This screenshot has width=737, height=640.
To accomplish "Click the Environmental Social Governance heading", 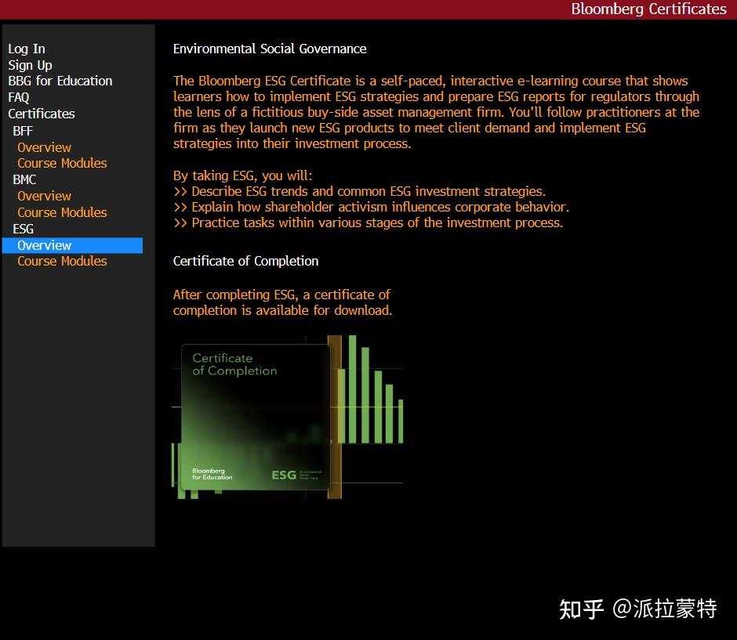I will [x=270, y=49].
